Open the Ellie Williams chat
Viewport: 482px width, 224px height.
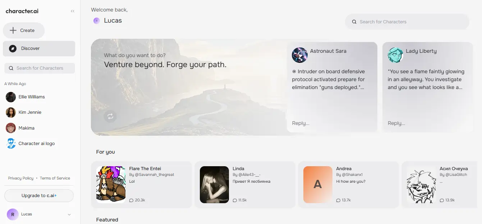[x=32, y=97]
